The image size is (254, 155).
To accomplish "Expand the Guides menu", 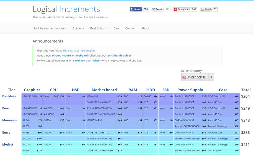I will click(x=78, y=28).
